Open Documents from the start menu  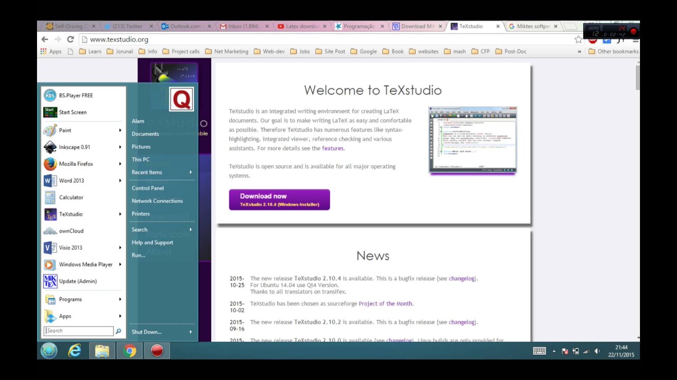(145, 134)
